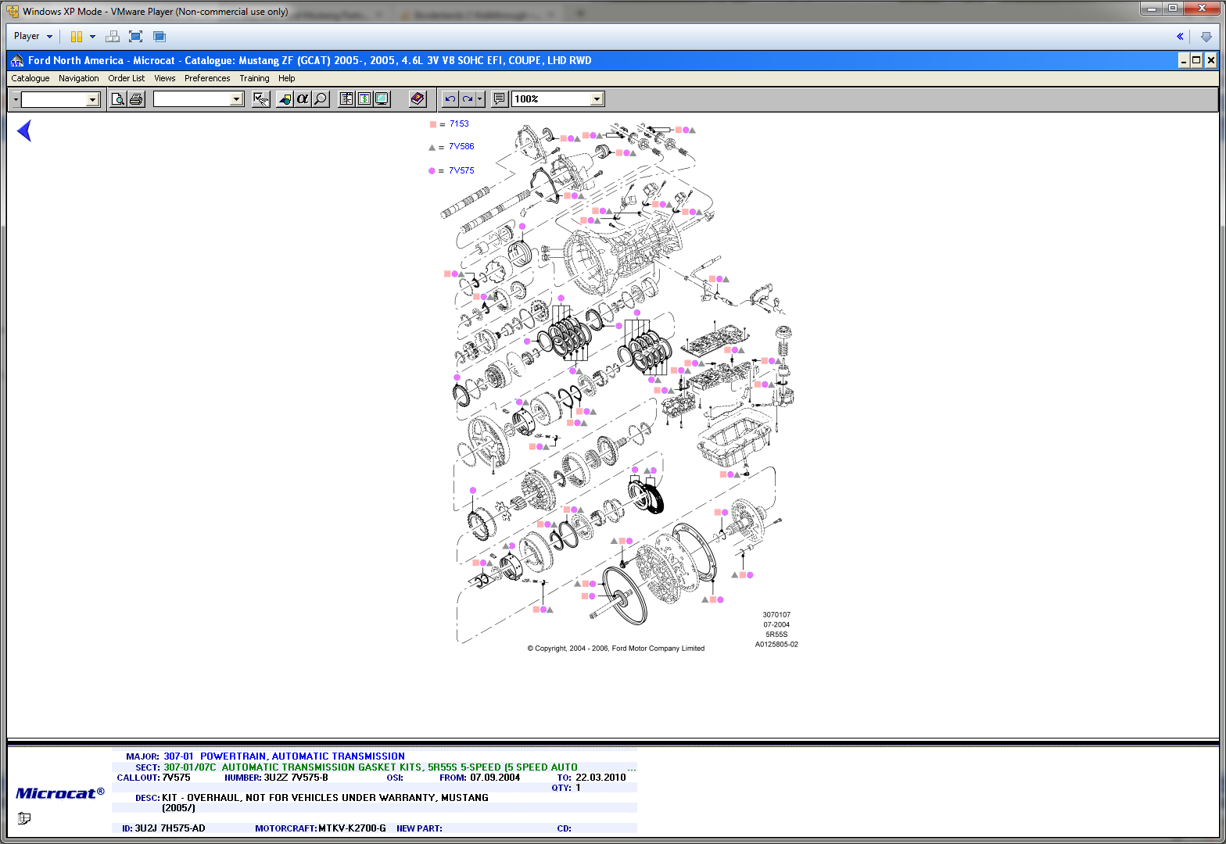
Task: Open the Views menu
Action: tap(165, 78)
